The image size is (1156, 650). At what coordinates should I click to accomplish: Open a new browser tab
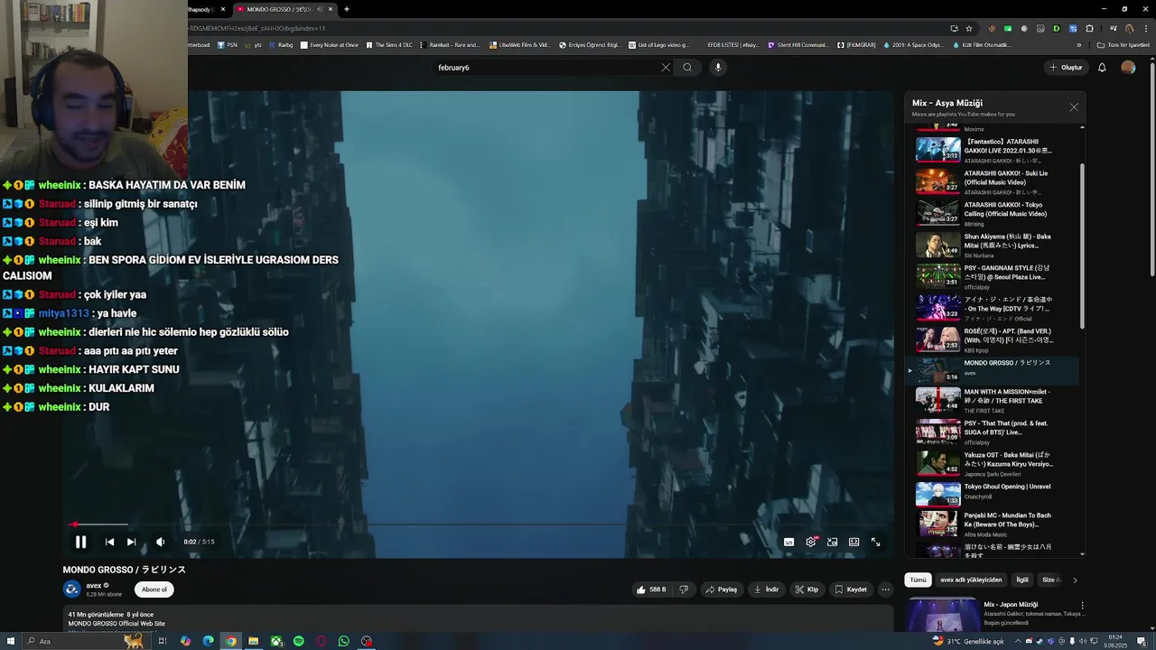click(347, 9)
